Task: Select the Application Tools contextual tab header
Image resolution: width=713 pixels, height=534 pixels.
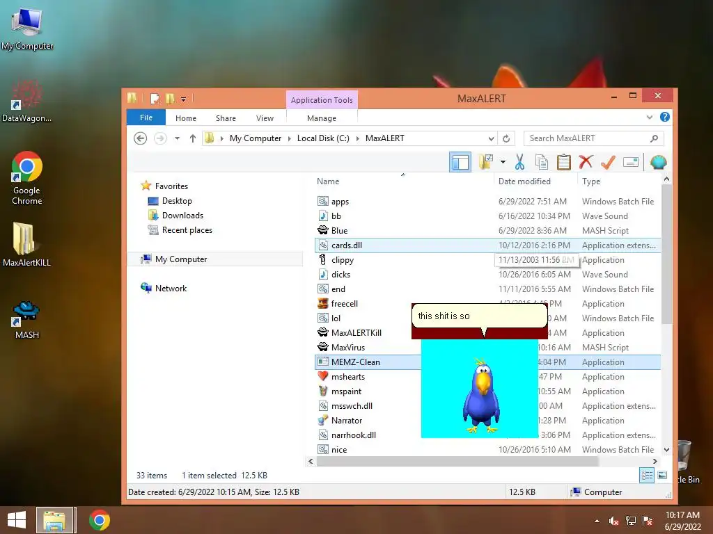Action: click(322, 100)
